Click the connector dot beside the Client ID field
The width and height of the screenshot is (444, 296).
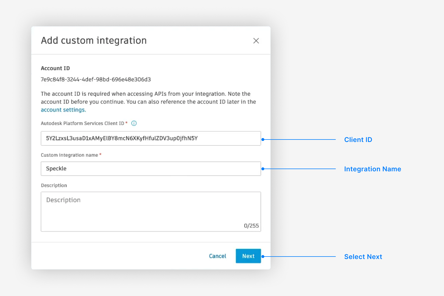262,140
